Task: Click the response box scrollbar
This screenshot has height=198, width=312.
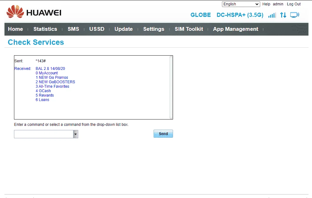Action: coord(171,87)
